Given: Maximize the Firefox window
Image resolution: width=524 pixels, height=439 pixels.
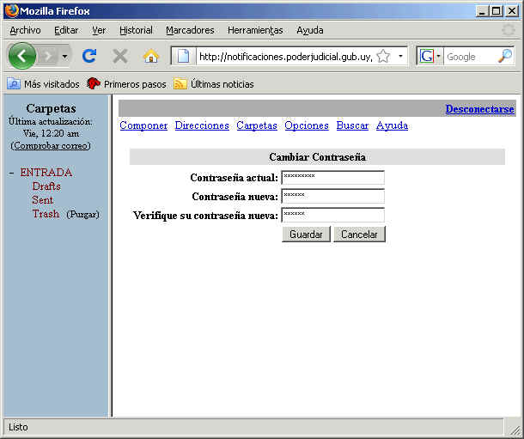Looking at the screenshot, I should (497, 11).
